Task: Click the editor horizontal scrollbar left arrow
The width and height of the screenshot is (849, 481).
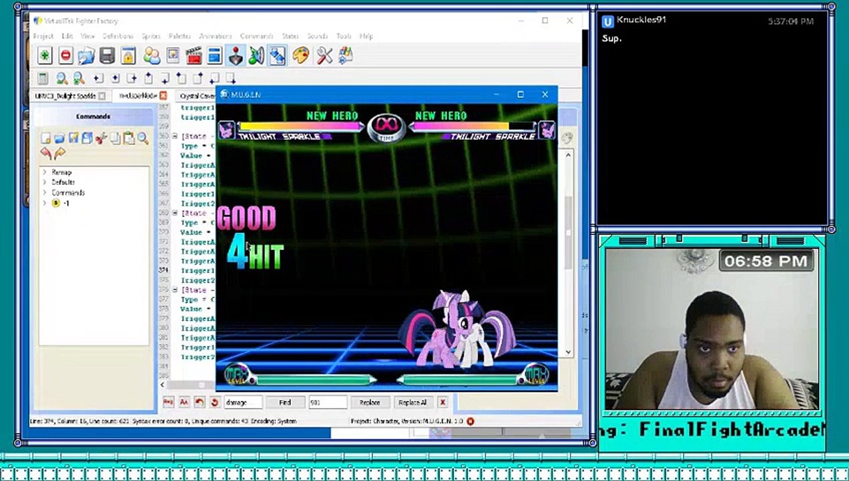Action: point(162,385)
